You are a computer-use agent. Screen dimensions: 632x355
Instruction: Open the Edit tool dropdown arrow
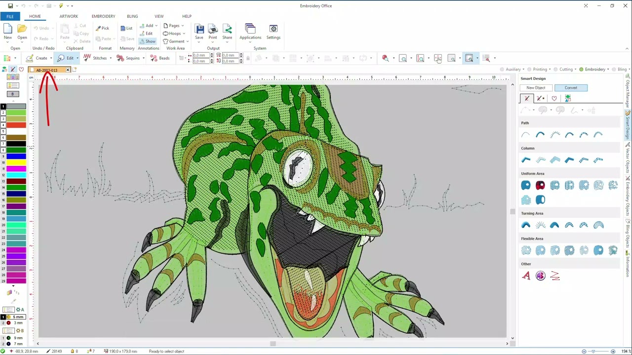pos(77,58)
